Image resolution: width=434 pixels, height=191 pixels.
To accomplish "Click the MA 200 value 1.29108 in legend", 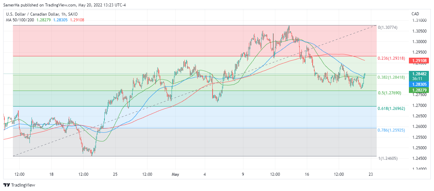I will pos(77,20).
